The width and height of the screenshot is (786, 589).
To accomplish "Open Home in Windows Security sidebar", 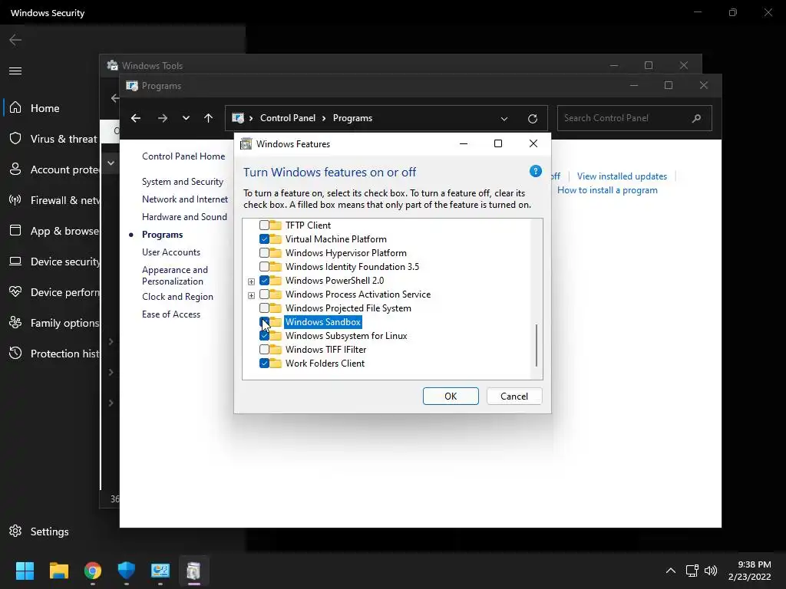I will point(45,108).
